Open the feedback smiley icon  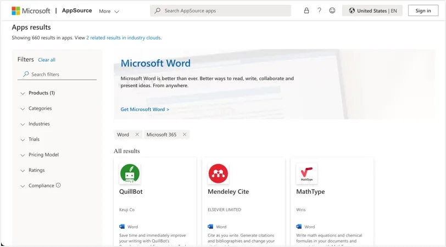(332, 10)
